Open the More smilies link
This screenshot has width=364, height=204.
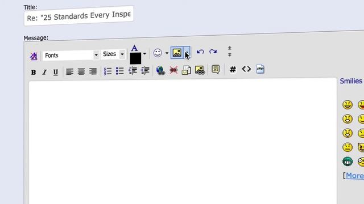pyautogui.click(x=355, y=176)
